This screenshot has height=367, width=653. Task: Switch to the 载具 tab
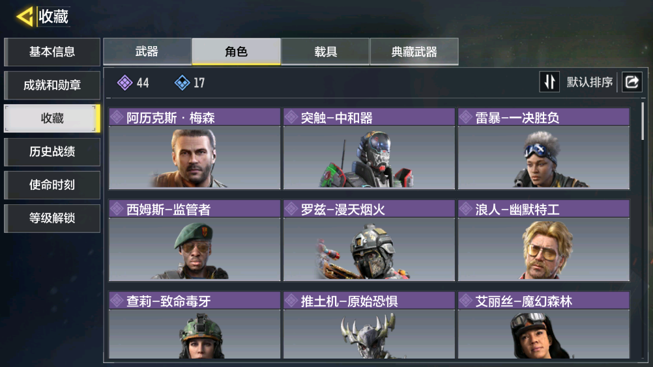coord(325,51)
